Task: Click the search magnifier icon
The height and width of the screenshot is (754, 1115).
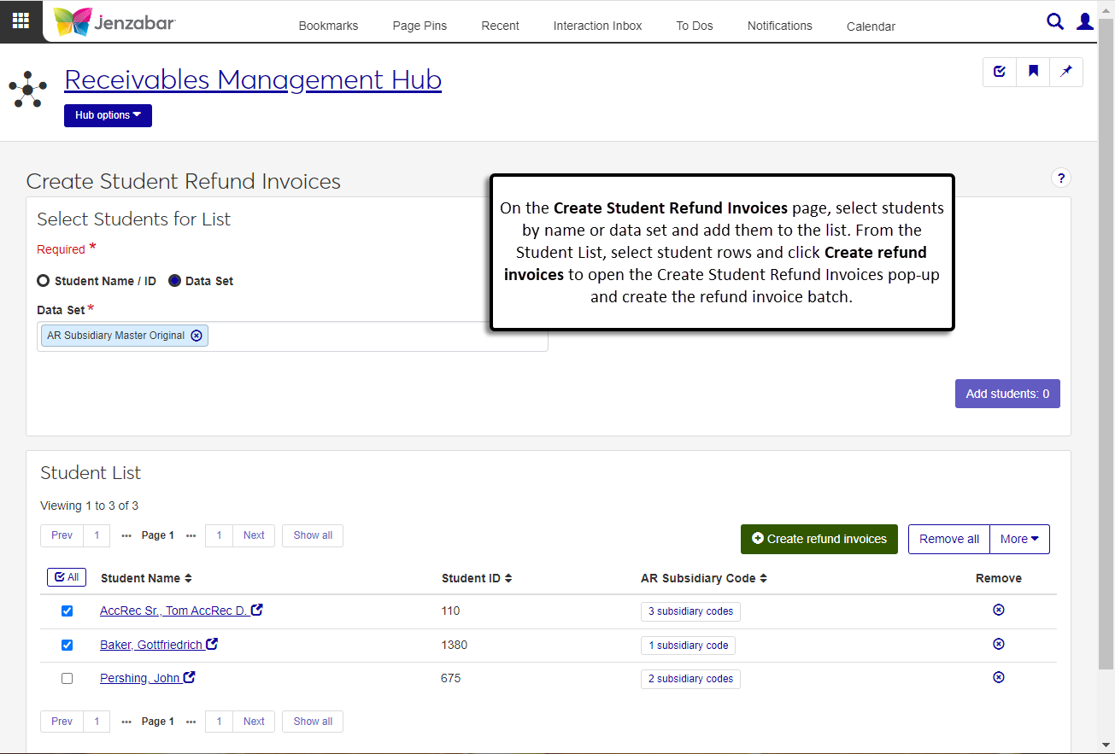Action: click(1055, 22)
